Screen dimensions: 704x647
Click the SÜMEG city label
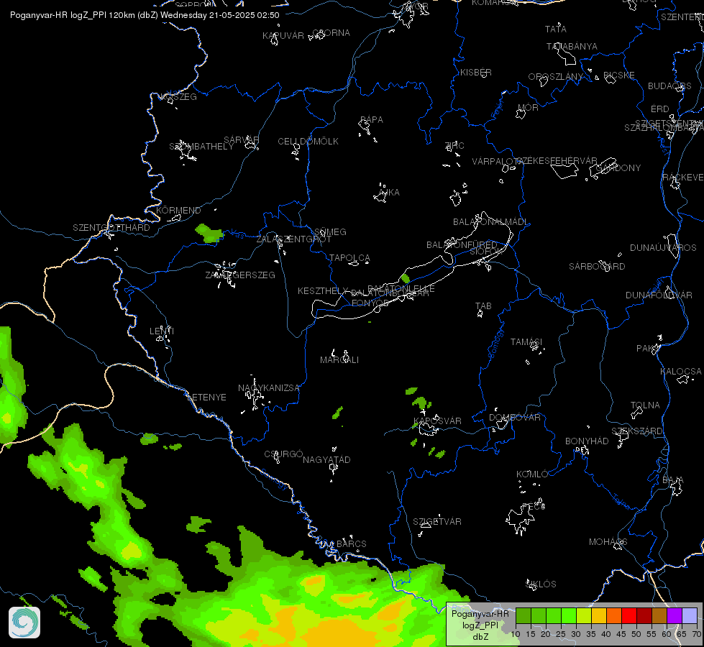(331, 231)
